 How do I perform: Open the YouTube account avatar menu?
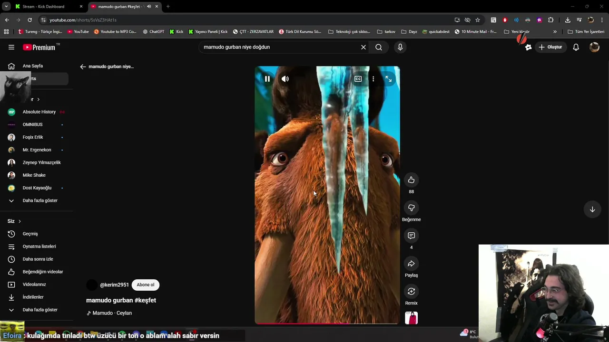pyautogui.click(x=594, y=47)
